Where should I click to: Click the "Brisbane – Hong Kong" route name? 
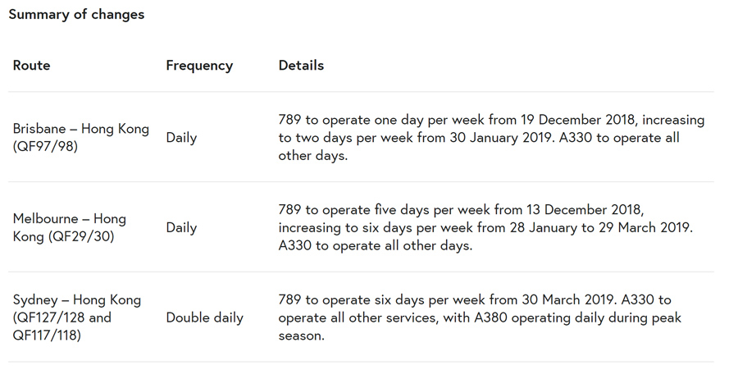pyautogui.click(x=81, y=129)
